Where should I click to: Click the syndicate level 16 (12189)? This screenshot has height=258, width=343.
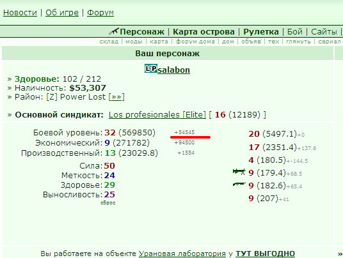coord(237,115)
